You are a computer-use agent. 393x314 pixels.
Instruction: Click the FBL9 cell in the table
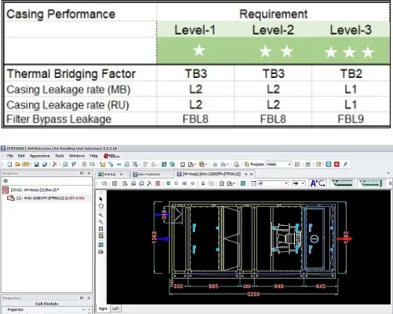tap(351, 119)
